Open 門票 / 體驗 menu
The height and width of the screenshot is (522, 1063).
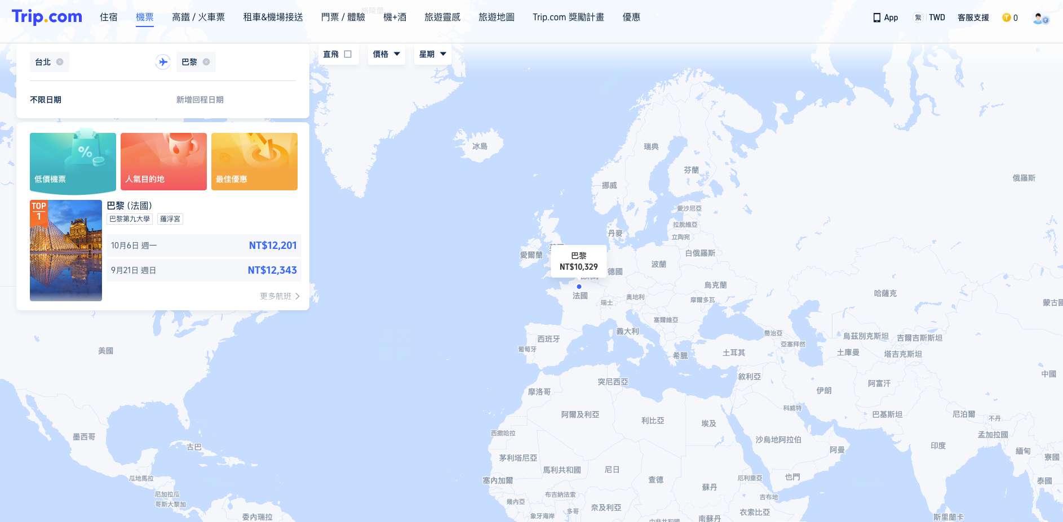pyautogui.click(x=343, y=17)
